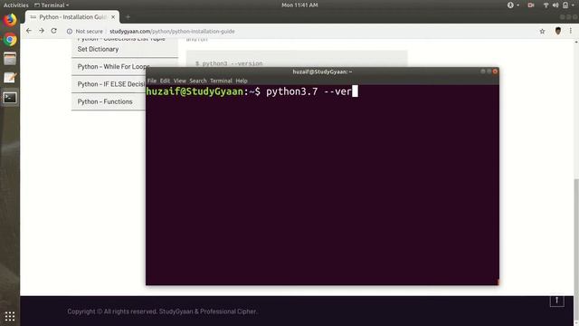579x326 pixels.
Task: Open the power system menu icon
Action: [569, 5]
